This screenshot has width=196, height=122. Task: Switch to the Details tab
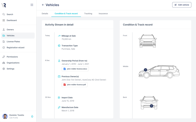point(45,13)
